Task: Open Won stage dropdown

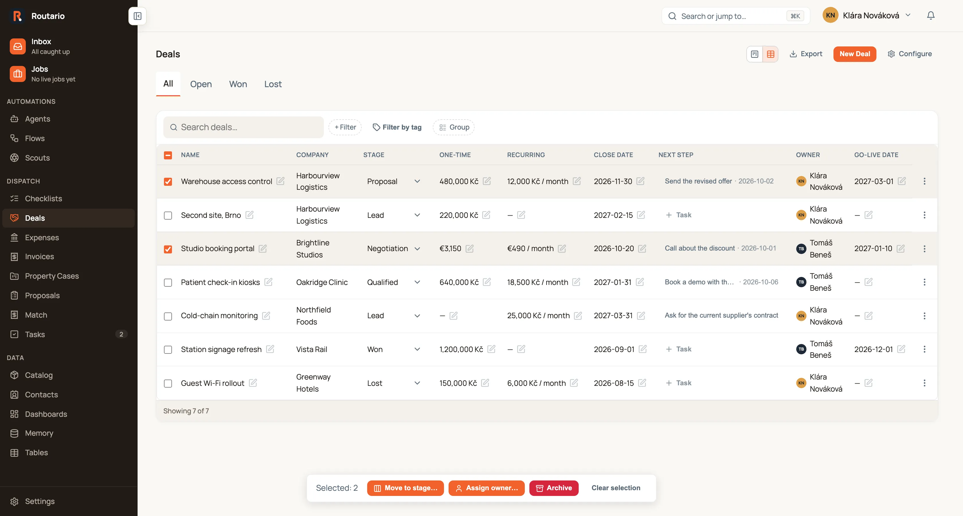Action: (x=394, y=349)
